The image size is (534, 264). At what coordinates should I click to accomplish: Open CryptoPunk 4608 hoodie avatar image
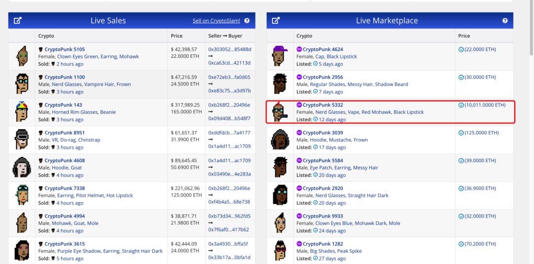point(22,167)
